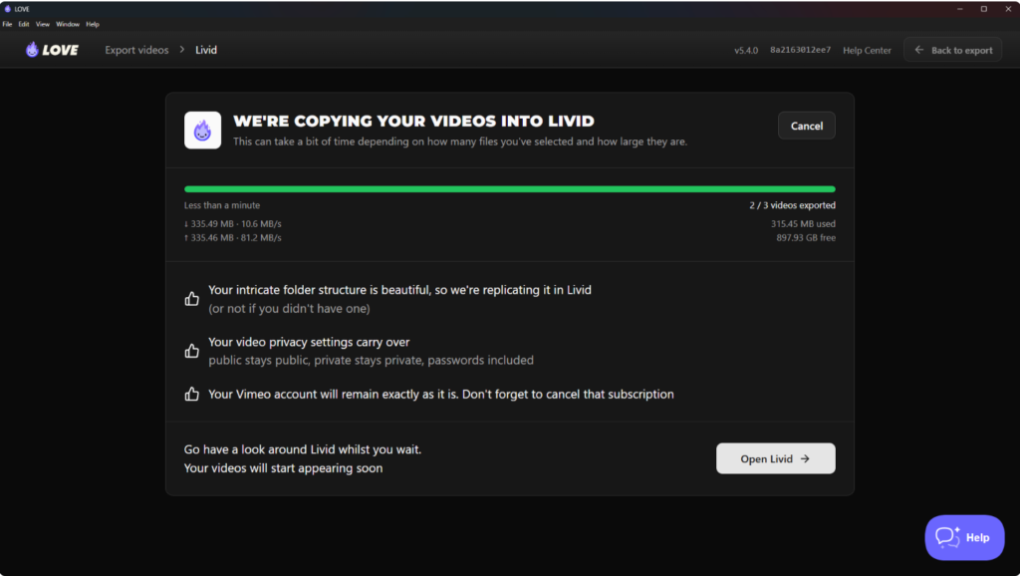Click the Livid flame app icon in card

tap(202, 131)
